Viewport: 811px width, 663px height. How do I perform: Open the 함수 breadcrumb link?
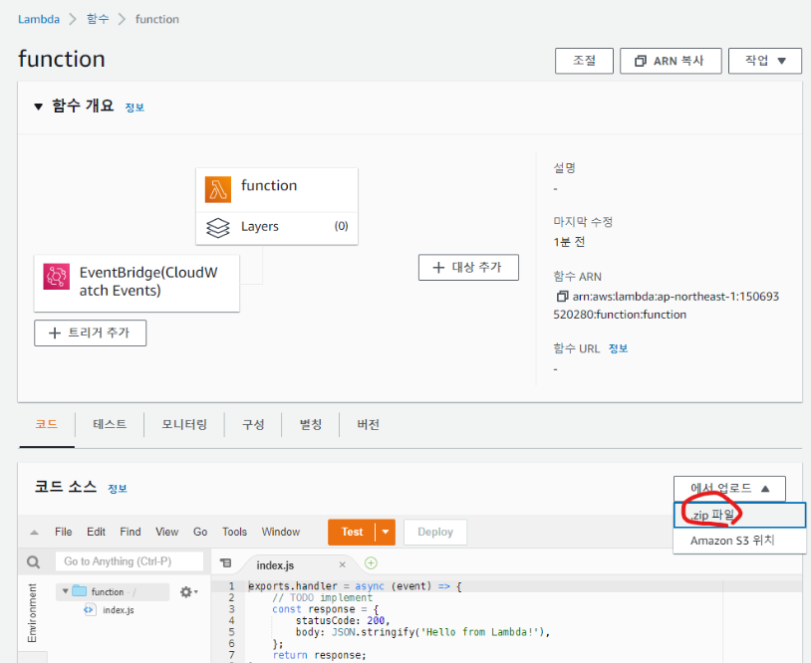pos(98,19)
